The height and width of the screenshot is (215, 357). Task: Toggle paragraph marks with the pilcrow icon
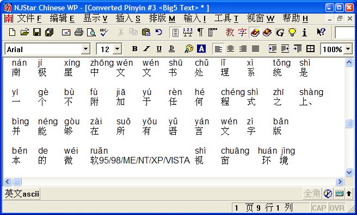pos(200,33)
